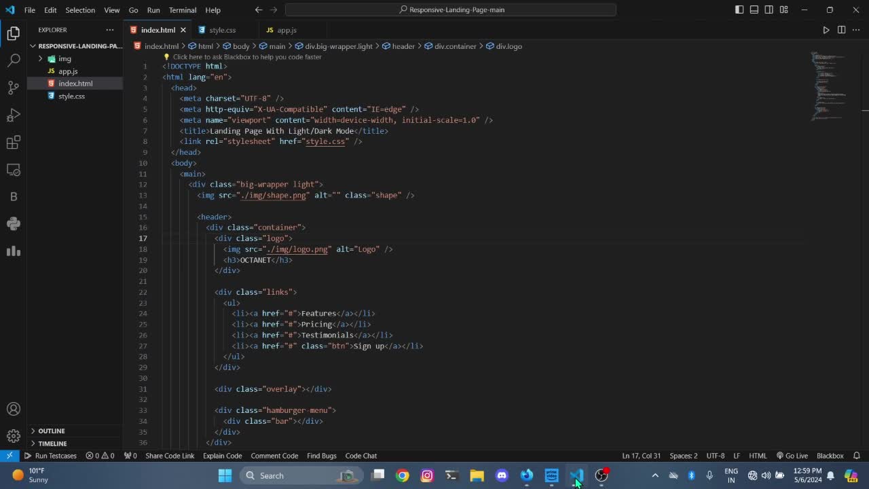Click the minimap code overview
The width and height of the screenshot is (869, 489).
click(x=828, y=85)
